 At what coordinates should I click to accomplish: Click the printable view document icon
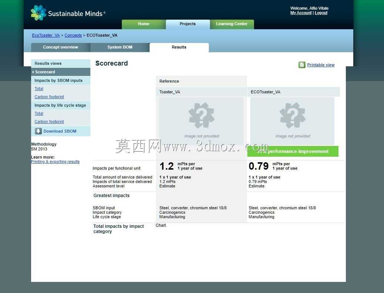302,65
